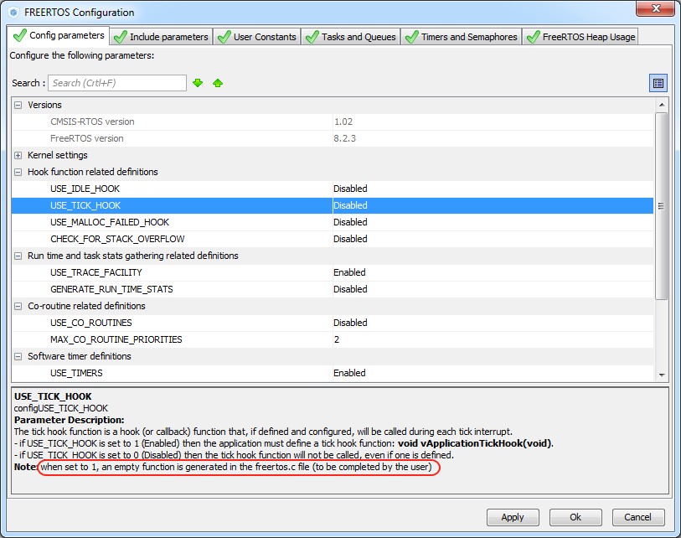Select the MAX_CO_ROUTINE_PRIORITIES row
Viewport: 681px width, 538px height.
point(333,339)
